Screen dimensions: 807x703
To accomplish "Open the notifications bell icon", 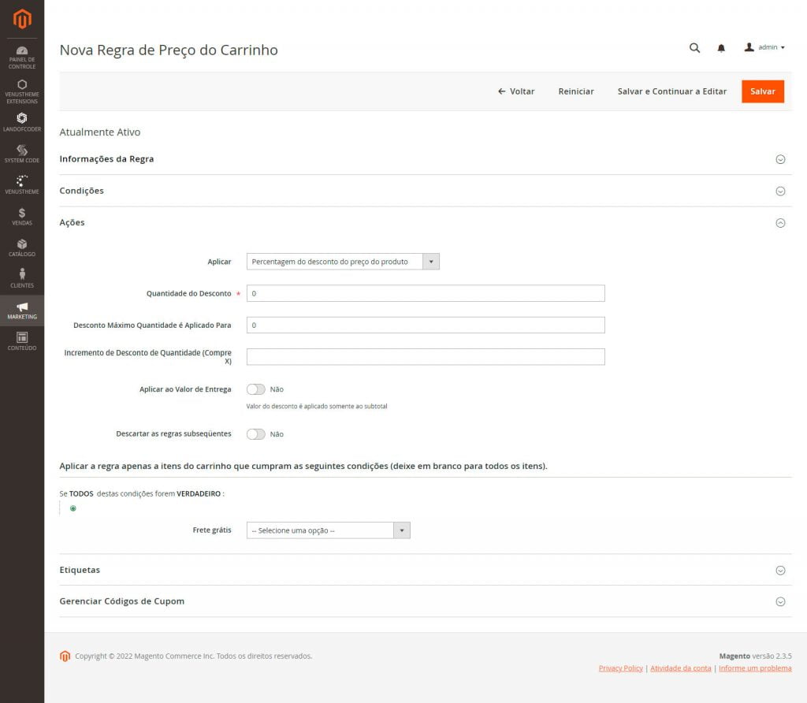I will pyautogui.click(x=721, y=48).
